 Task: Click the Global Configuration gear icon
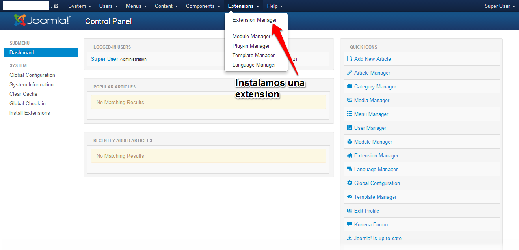[x=350, y=183]
